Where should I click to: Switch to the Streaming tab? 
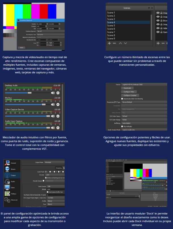[59, 168]
